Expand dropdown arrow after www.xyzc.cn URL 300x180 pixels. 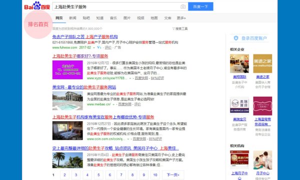pyautogui.click(x=130, y=78)
